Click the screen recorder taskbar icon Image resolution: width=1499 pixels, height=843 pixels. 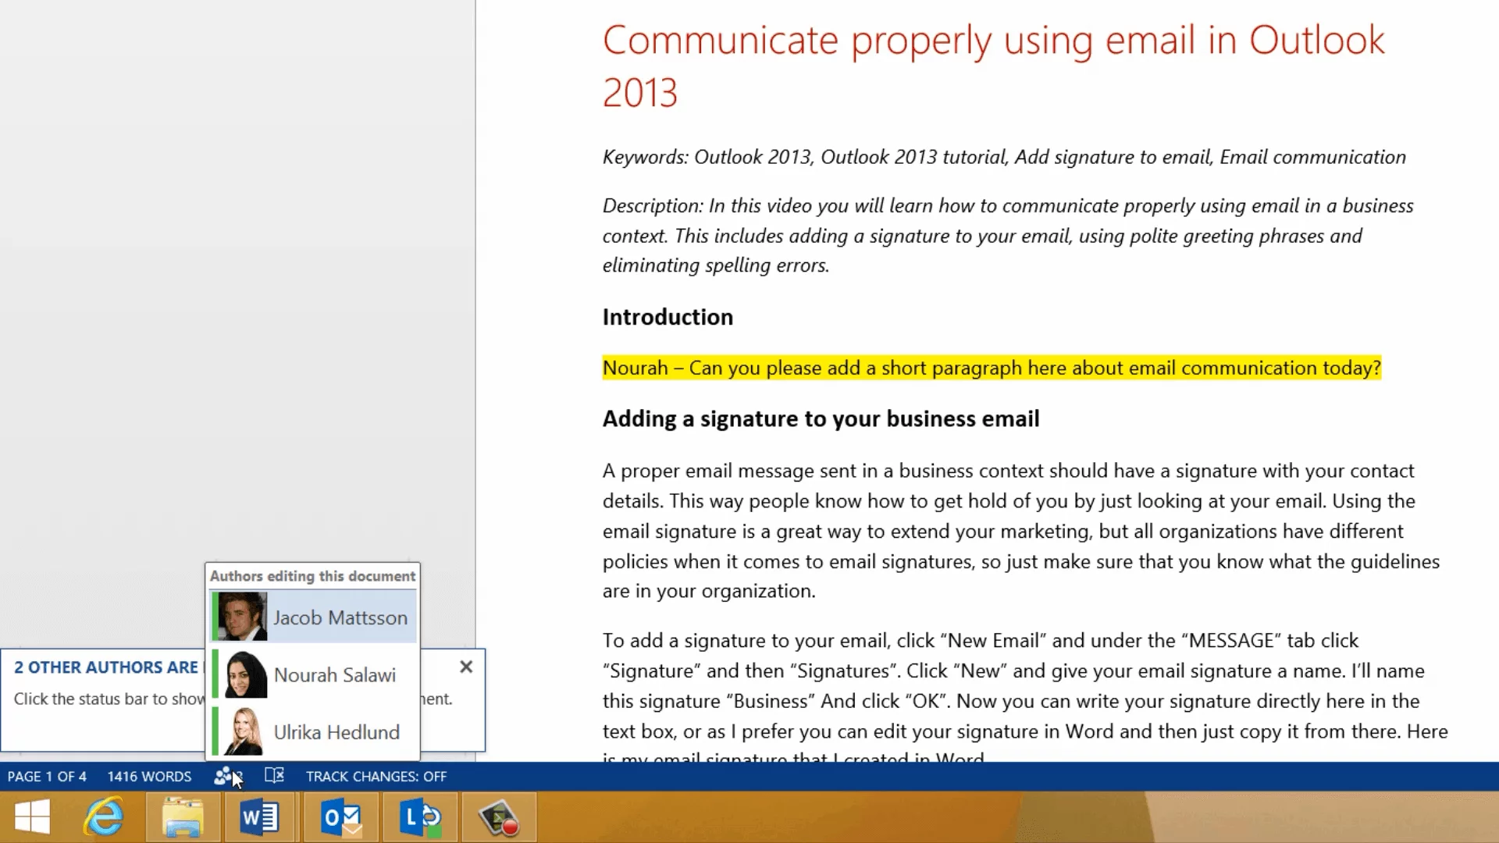(499, 818)
